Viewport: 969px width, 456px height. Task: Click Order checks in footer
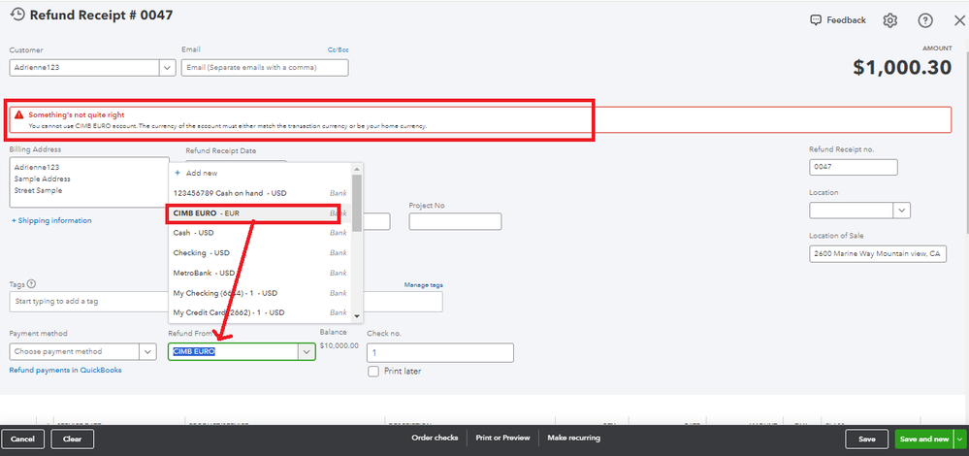(435, 438)
